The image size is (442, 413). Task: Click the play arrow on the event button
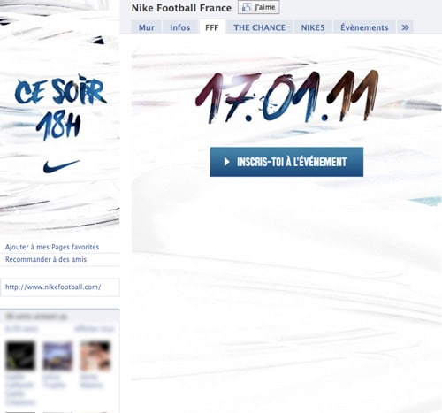pos(226,162)
